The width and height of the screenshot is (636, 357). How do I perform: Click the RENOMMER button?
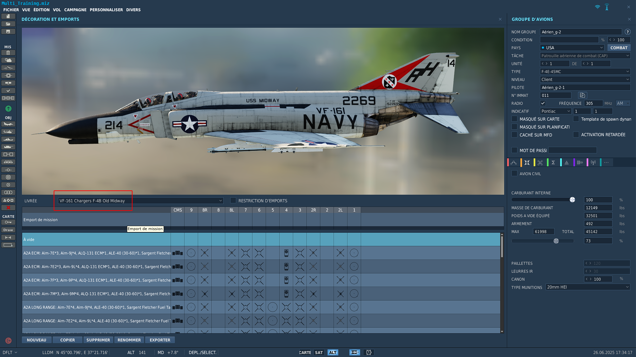129,340
